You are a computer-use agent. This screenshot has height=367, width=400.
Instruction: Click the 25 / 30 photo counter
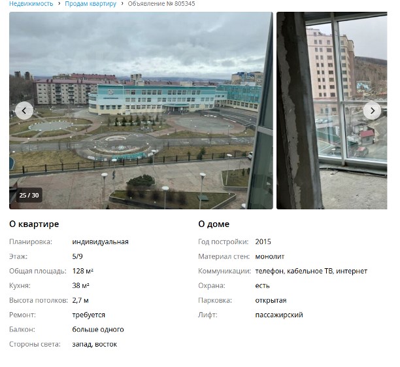coord(29,196)
